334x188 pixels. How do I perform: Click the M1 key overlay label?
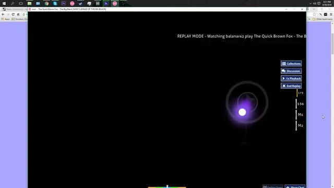click(x=300, y=115)
